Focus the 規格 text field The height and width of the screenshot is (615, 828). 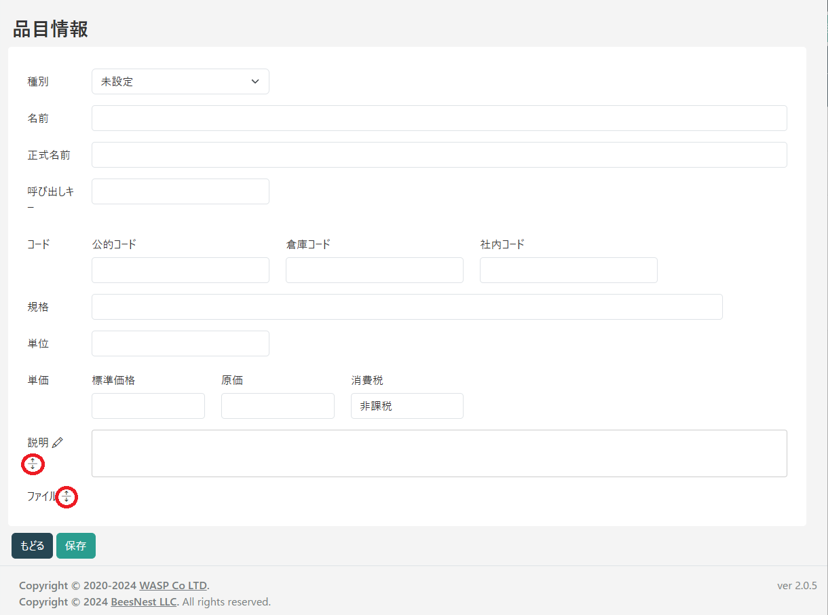[x=407, y=307]
